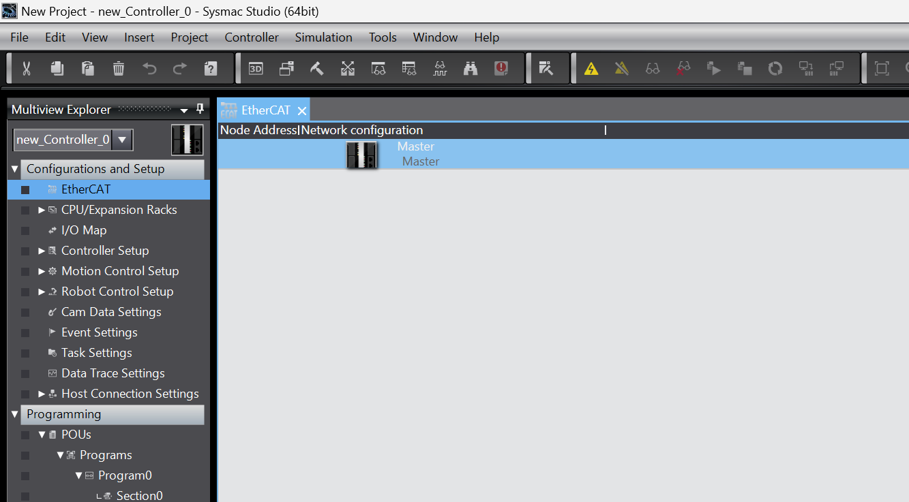This screenshot has width=909, height=502.
Task: Open the File menu
Action: pos(19,37)
